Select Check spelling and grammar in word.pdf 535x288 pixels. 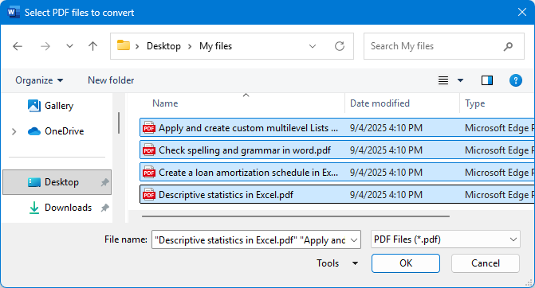click(x=337, y=150)
